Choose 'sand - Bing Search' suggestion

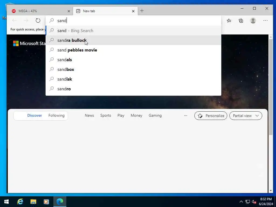[133, 30]
